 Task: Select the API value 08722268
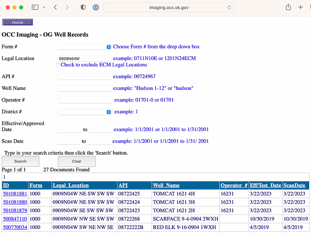point(129,219)
